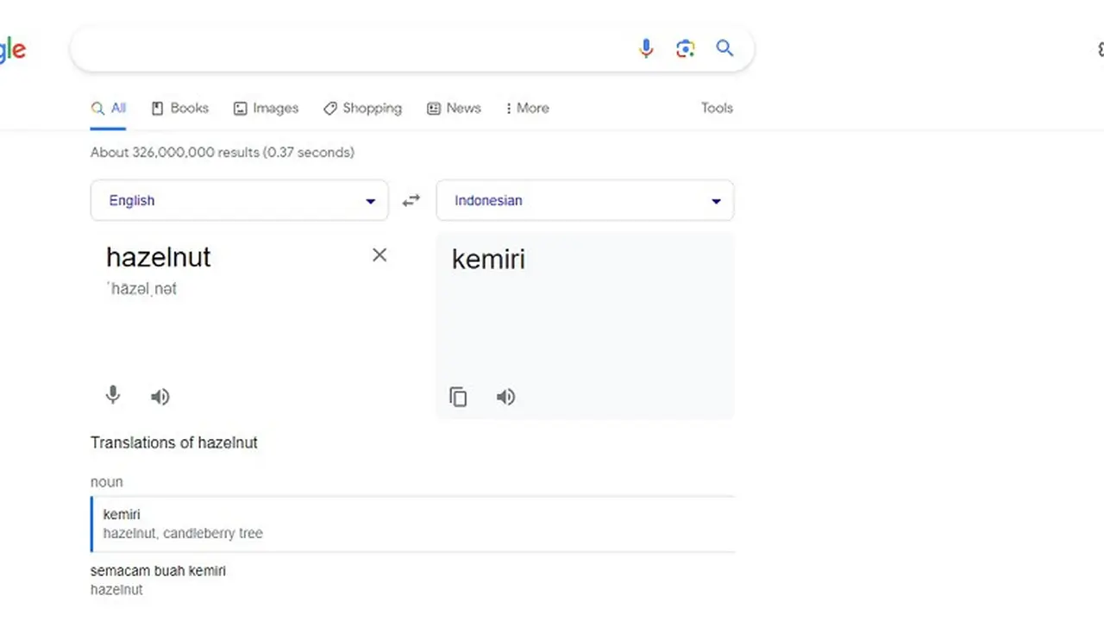Screen dimensions: 1104x621
Task: Click into the Google search box
Action: [x=345, y=48]
